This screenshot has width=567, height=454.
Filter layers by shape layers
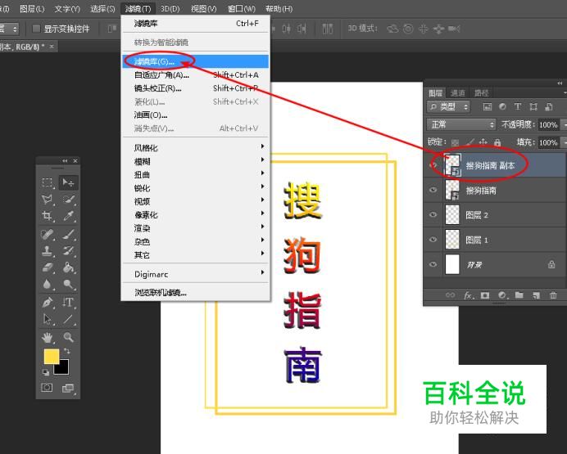point(533,107)
